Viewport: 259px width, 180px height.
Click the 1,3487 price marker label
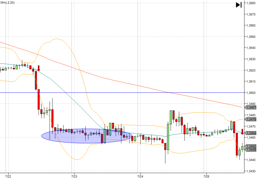pyautogui.click(x=251, y=107)
